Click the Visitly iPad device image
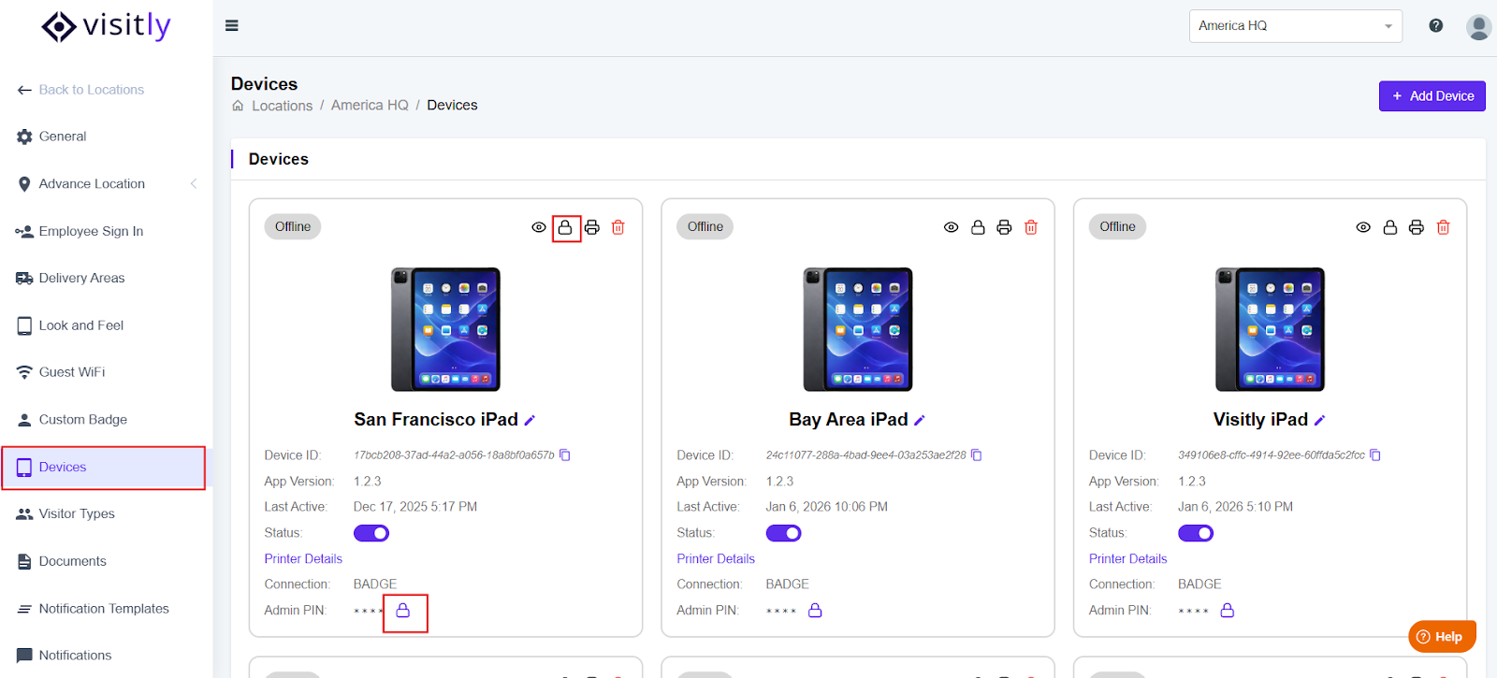Image resolution: width=1497 pixels, height=678 pixels. click(1270, 329)
